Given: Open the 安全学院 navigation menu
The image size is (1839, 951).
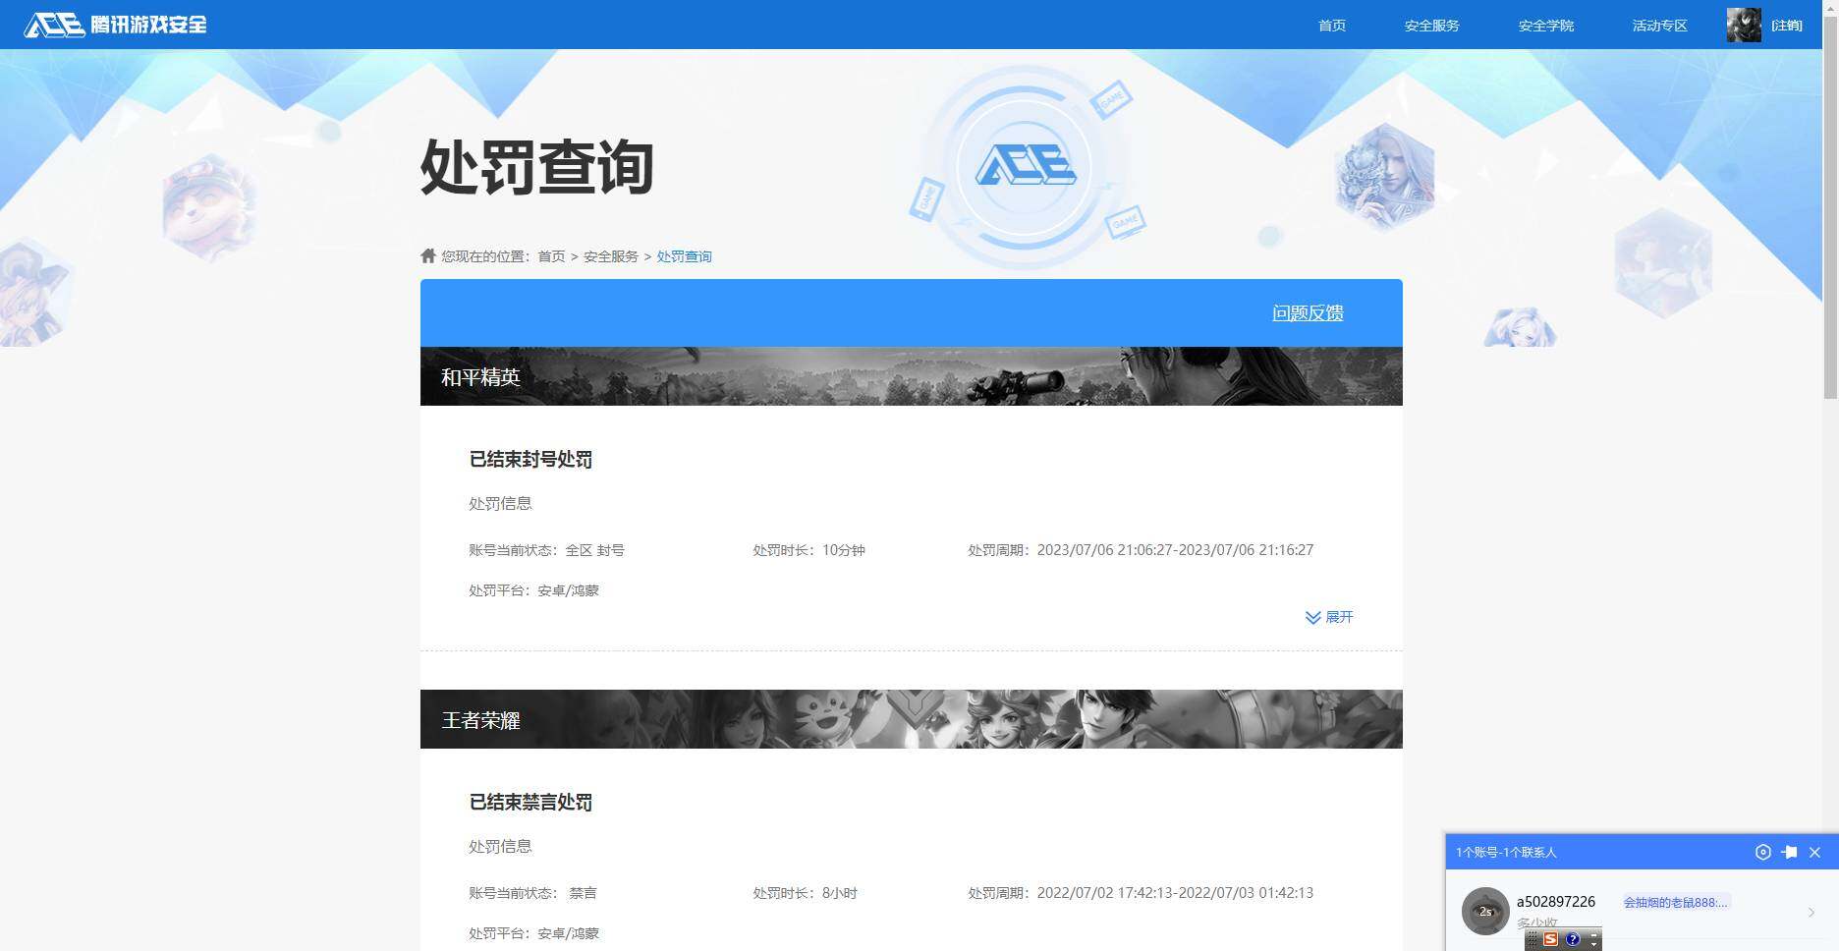Looking at the screenshot, I should pyautogui.click(x=1545, y=26).
